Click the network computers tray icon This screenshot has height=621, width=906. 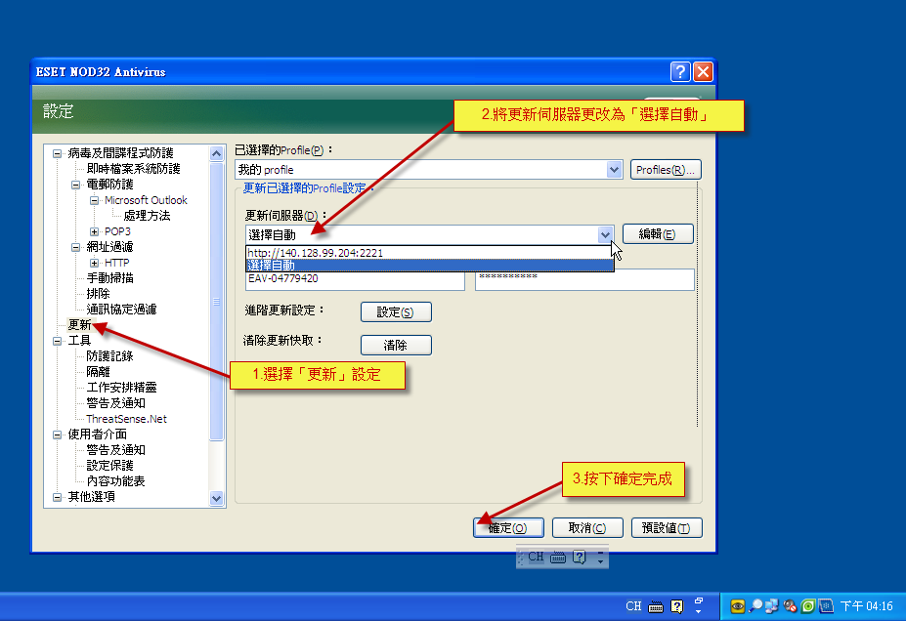pyautogui.click(x=772, y=606)
